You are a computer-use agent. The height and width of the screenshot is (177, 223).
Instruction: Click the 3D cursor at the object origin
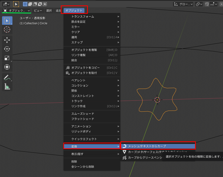tap(157, 100)
